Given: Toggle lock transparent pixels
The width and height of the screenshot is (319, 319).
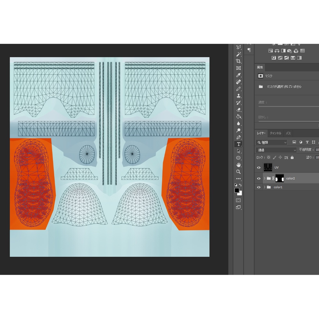Looking at the screenshot, I should pos(269,157).
